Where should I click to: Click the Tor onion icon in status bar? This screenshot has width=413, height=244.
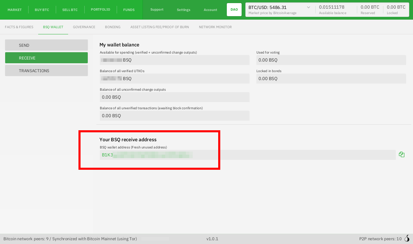[x=407, y=239]
